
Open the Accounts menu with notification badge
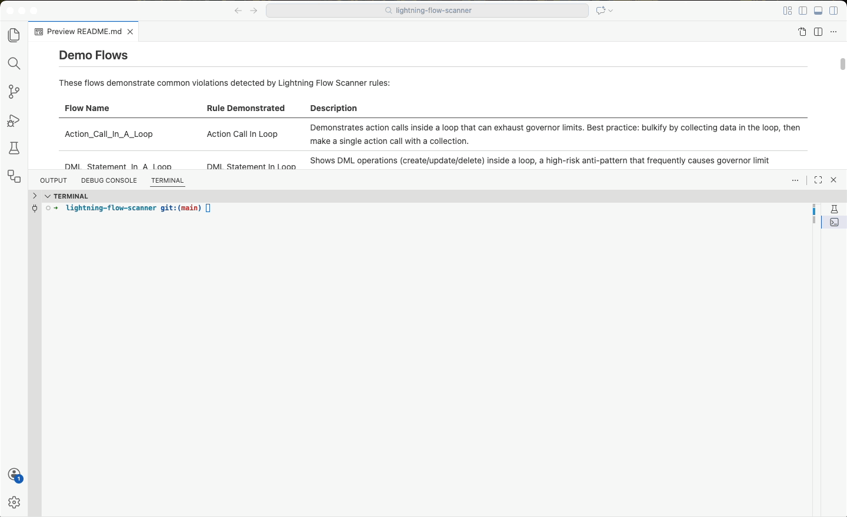pos(14,475)
